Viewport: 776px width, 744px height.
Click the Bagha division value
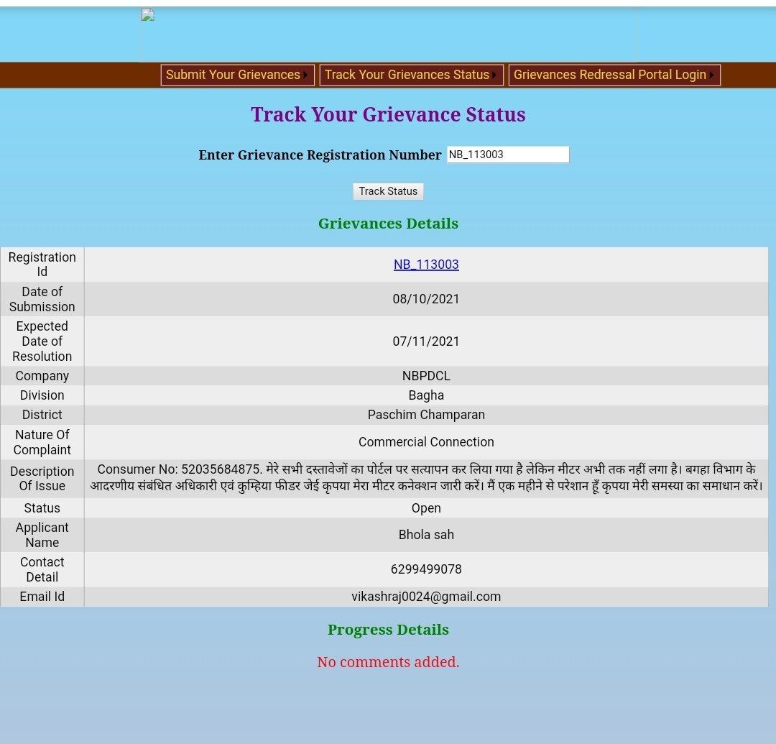(426, 395)
